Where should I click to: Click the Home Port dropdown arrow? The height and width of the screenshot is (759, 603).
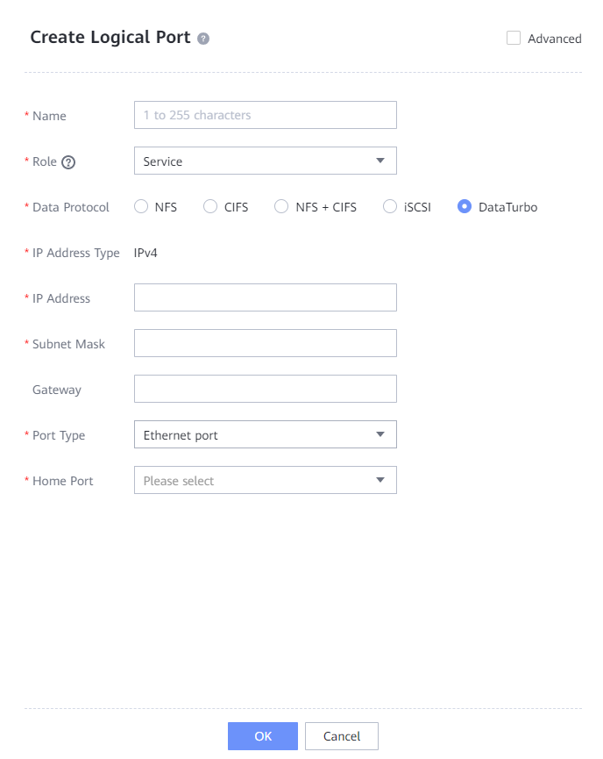coord(380,480)
